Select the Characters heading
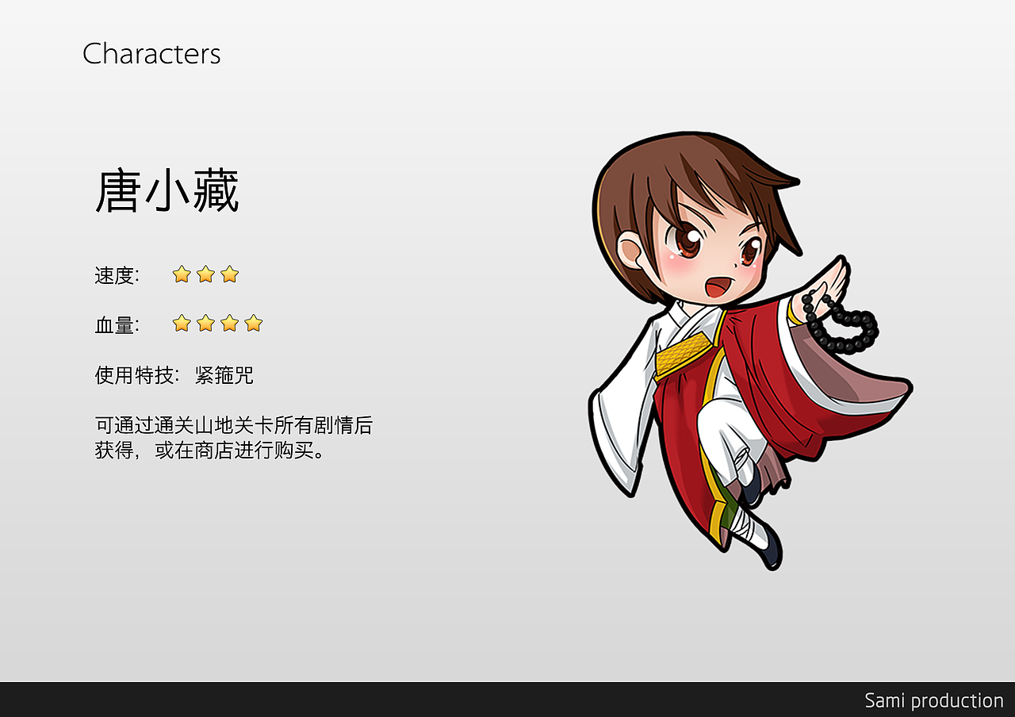The height and width of the screenshot is (717, 1015). (x=151, y=54)
